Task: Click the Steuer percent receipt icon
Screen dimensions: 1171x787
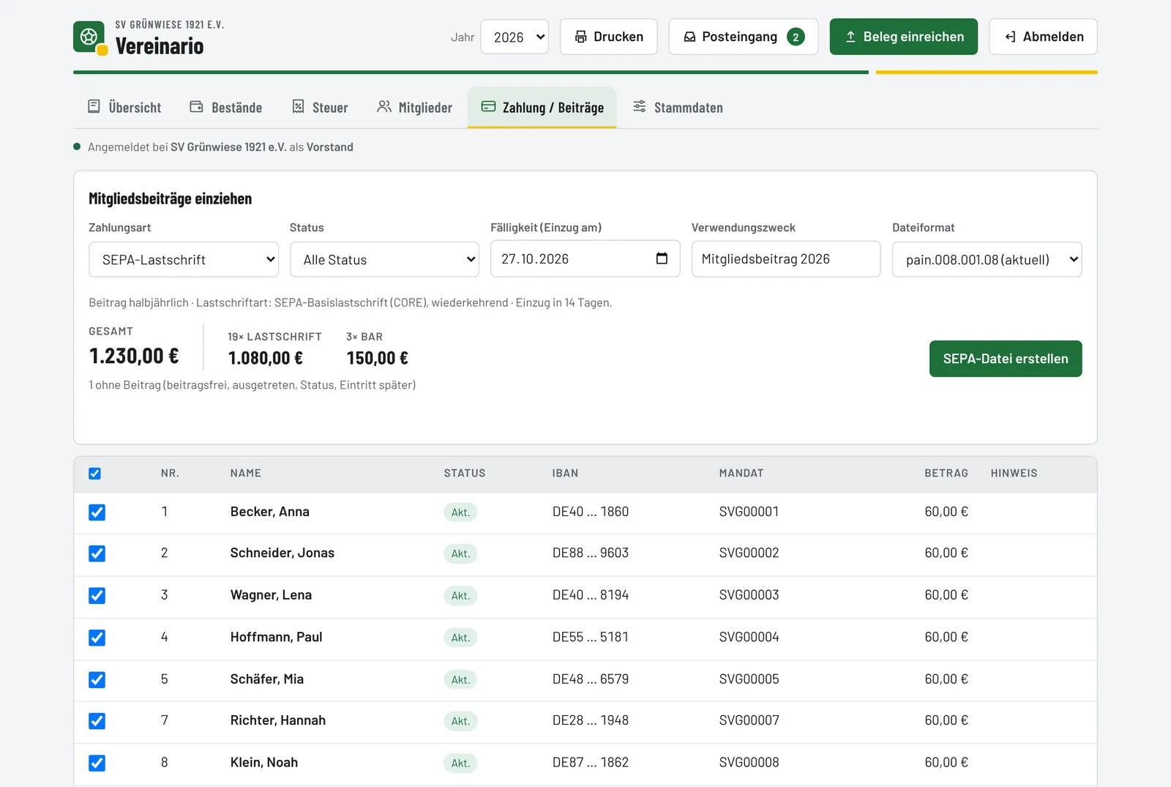Action: (x=298, y=107)
